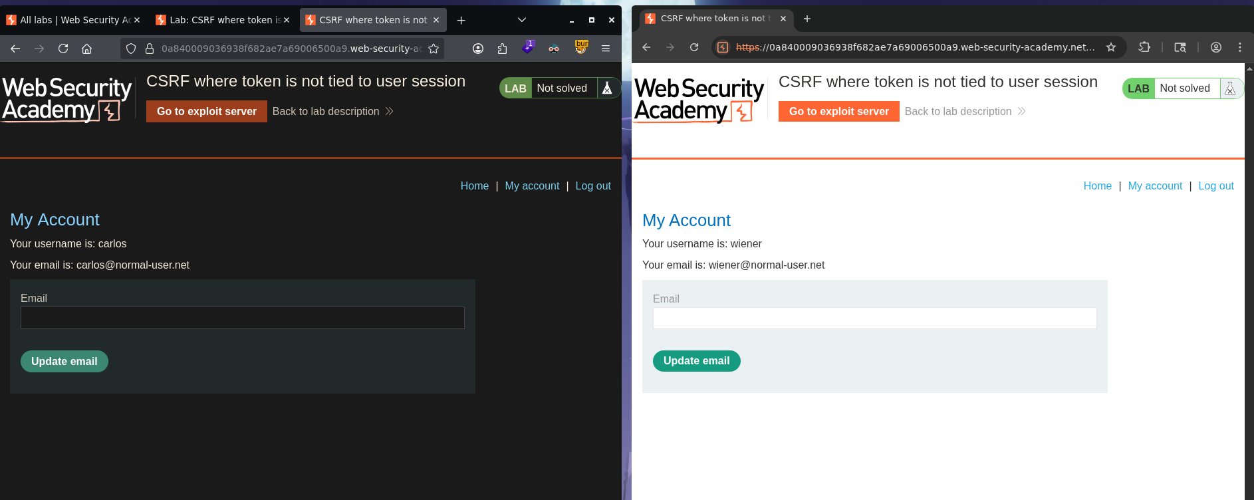1254x500 pixels.
Task: Show Firefox site padlock info
Action: click(x=150, y=49)
